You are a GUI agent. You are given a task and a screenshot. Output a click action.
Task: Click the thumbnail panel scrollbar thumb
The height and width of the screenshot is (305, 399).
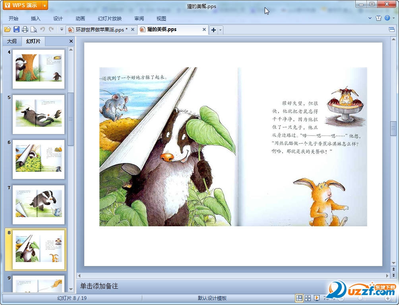(x=71, y=119)
